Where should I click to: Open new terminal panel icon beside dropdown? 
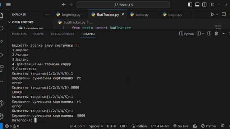tap(199, 34)
